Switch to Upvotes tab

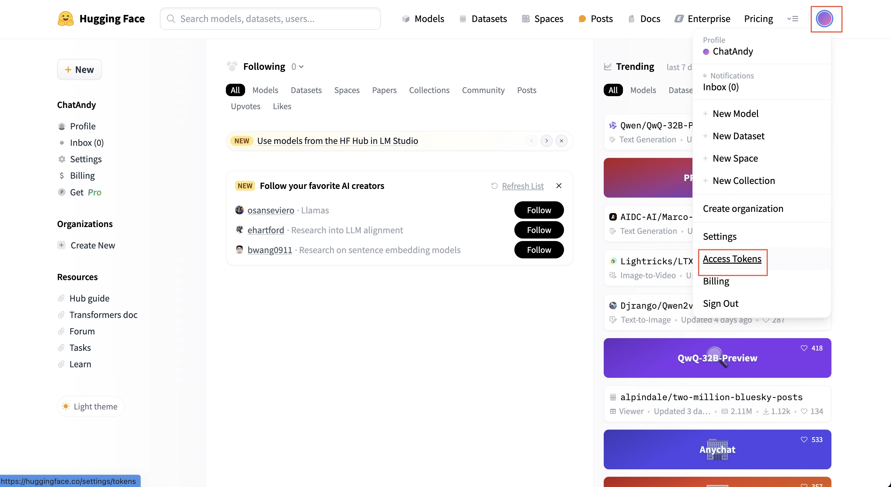tap(246, 106)
